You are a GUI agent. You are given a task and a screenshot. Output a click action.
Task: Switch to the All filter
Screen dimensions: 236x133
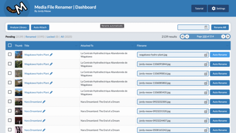click(62, 37)
